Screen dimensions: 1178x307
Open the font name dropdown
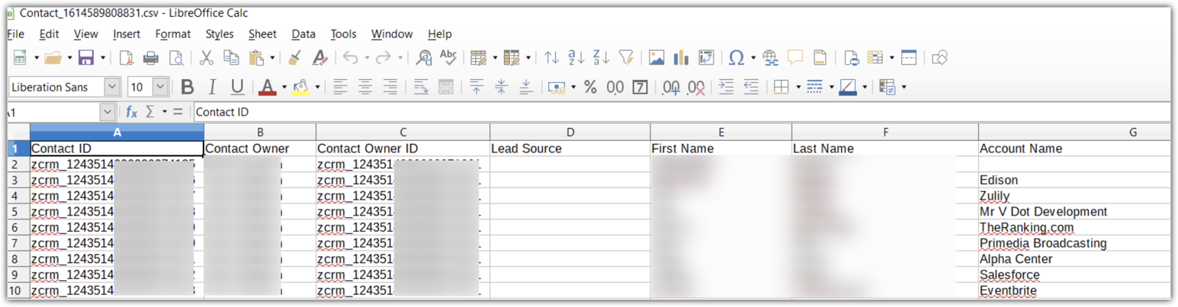point(111,88)
